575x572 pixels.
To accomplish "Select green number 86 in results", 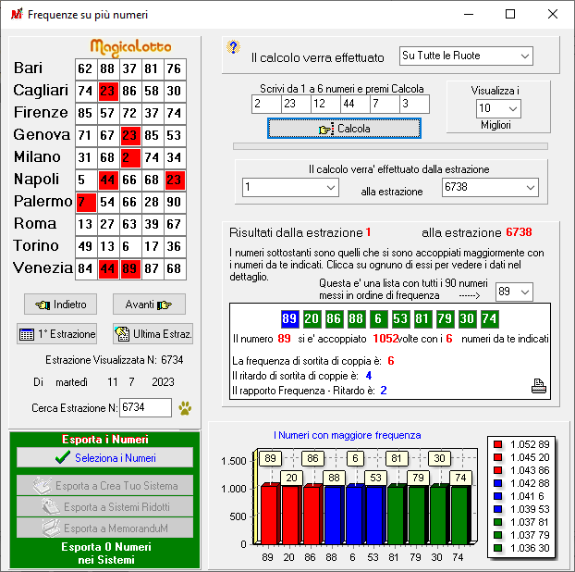I will click(x=334, y=318).
